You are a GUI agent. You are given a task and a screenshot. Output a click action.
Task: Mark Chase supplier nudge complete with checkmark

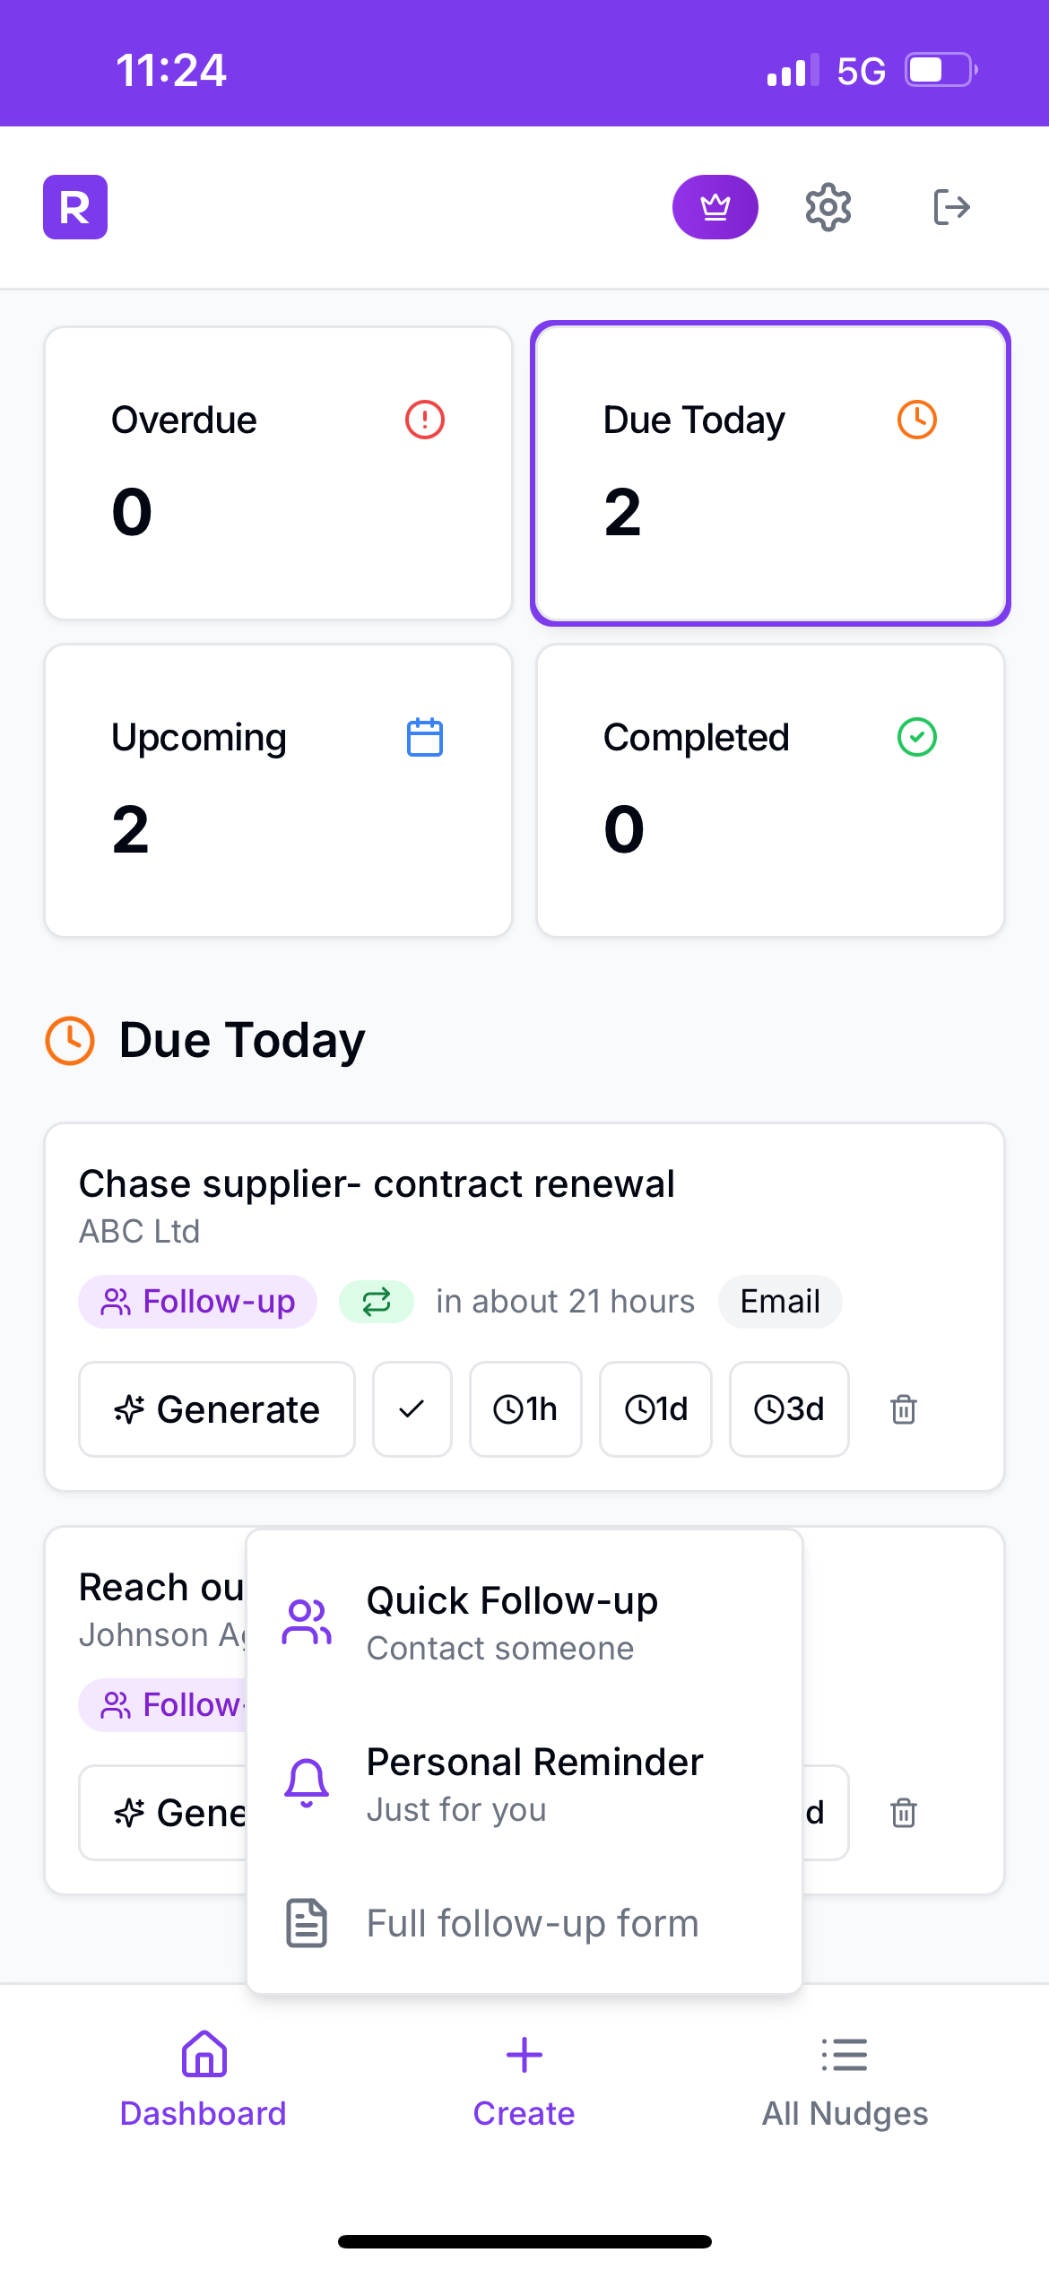412,1409
